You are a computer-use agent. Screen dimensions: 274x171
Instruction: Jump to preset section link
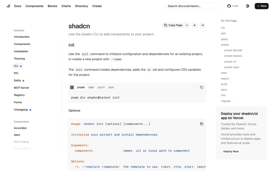225,45
